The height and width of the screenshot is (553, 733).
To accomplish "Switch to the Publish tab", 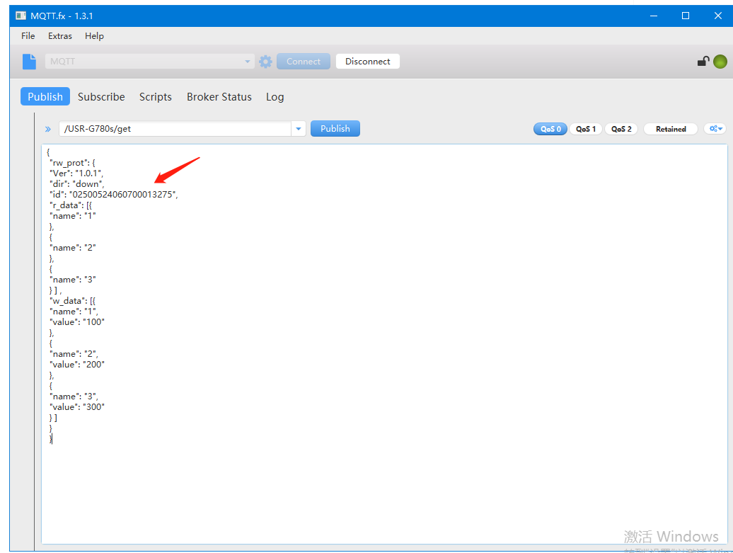I will click(x=45, y=96).
